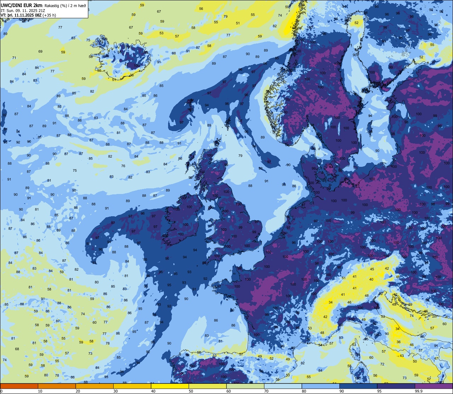Click the dark blue 90–95 legend segment
Image resolution: width=453 pixels, height=394 pixels.
(358, 386)
